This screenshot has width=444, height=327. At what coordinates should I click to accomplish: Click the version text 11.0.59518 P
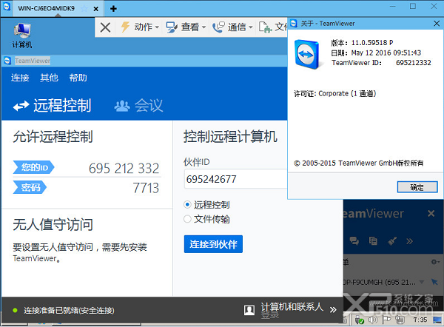point(372,43)
